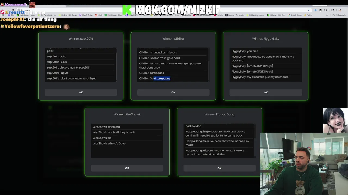Open the Mizkif - Twitch bookmark
Viewport: 348px width, 195px height.
coord(86,15)
